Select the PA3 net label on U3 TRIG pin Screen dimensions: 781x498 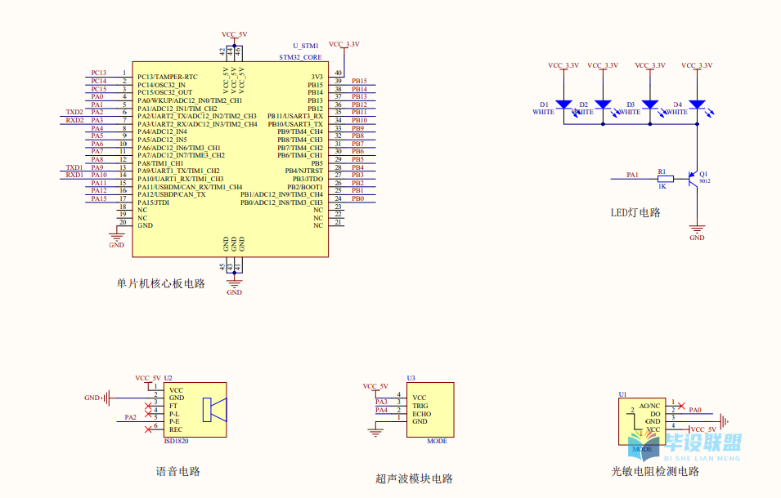[382, 402]
